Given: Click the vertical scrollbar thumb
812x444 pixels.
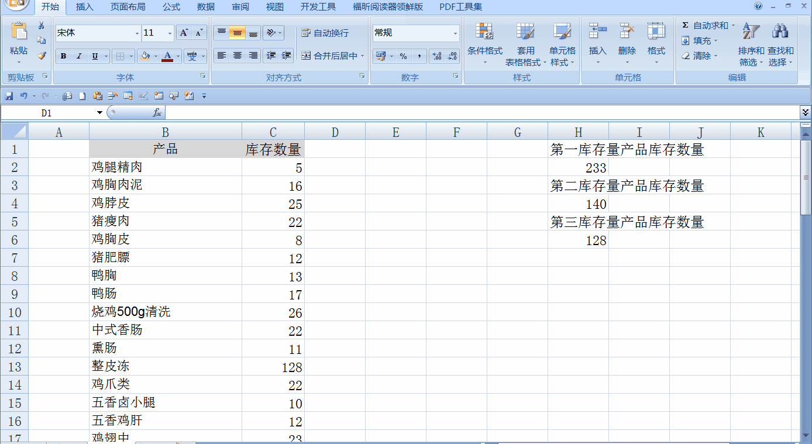Looking at the screenshot, I should pos(806,177).
